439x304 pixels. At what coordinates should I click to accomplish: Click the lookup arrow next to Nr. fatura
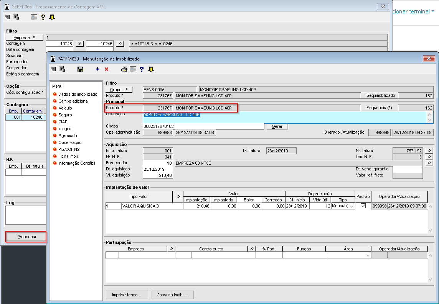click(x=429, y=150)
